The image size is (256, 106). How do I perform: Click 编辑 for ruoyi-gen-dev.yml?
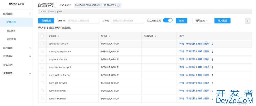coord(200,83)
